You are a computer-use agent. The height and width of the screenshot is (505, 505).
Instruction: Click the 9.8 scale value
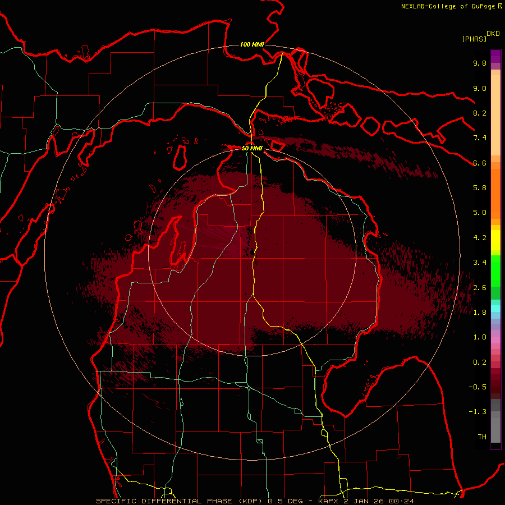tap(480, 63)
